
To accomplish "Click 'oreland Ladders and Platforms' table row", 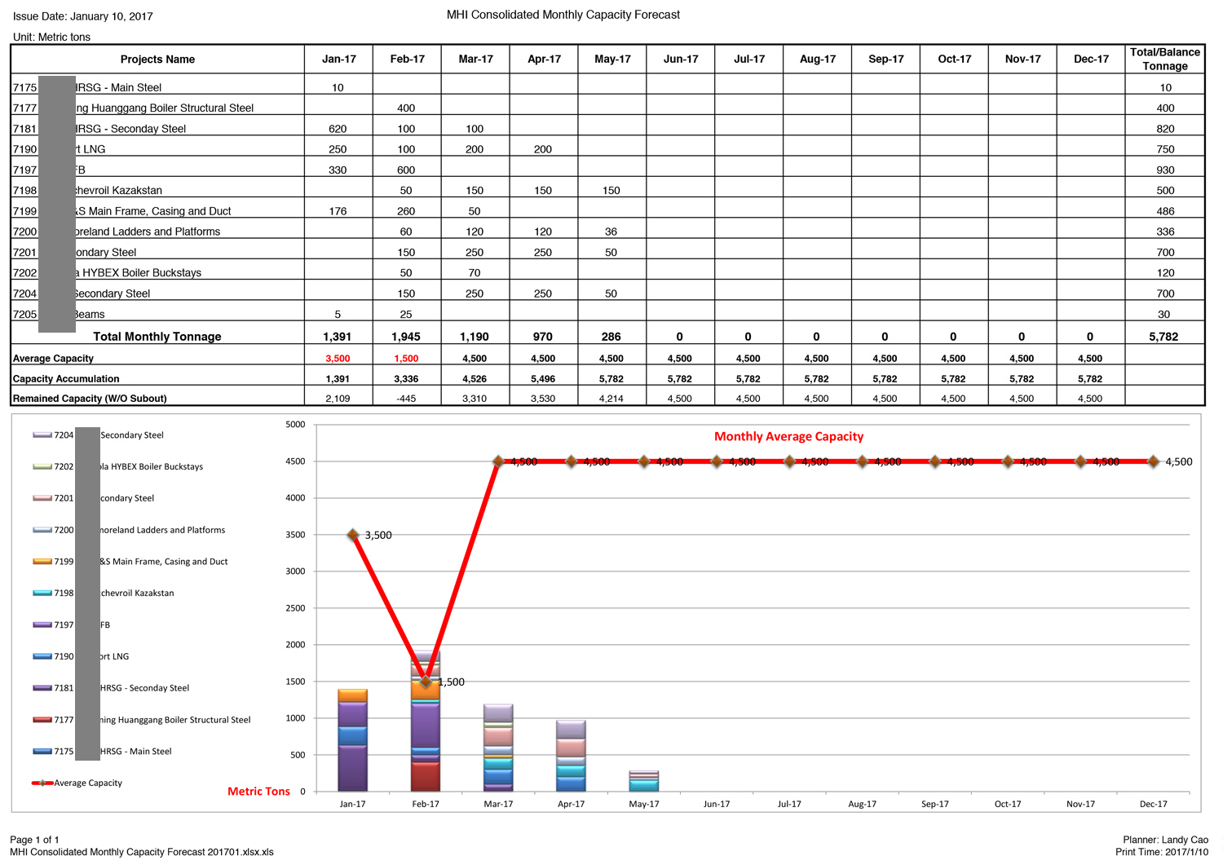I will tap(148, 232).
